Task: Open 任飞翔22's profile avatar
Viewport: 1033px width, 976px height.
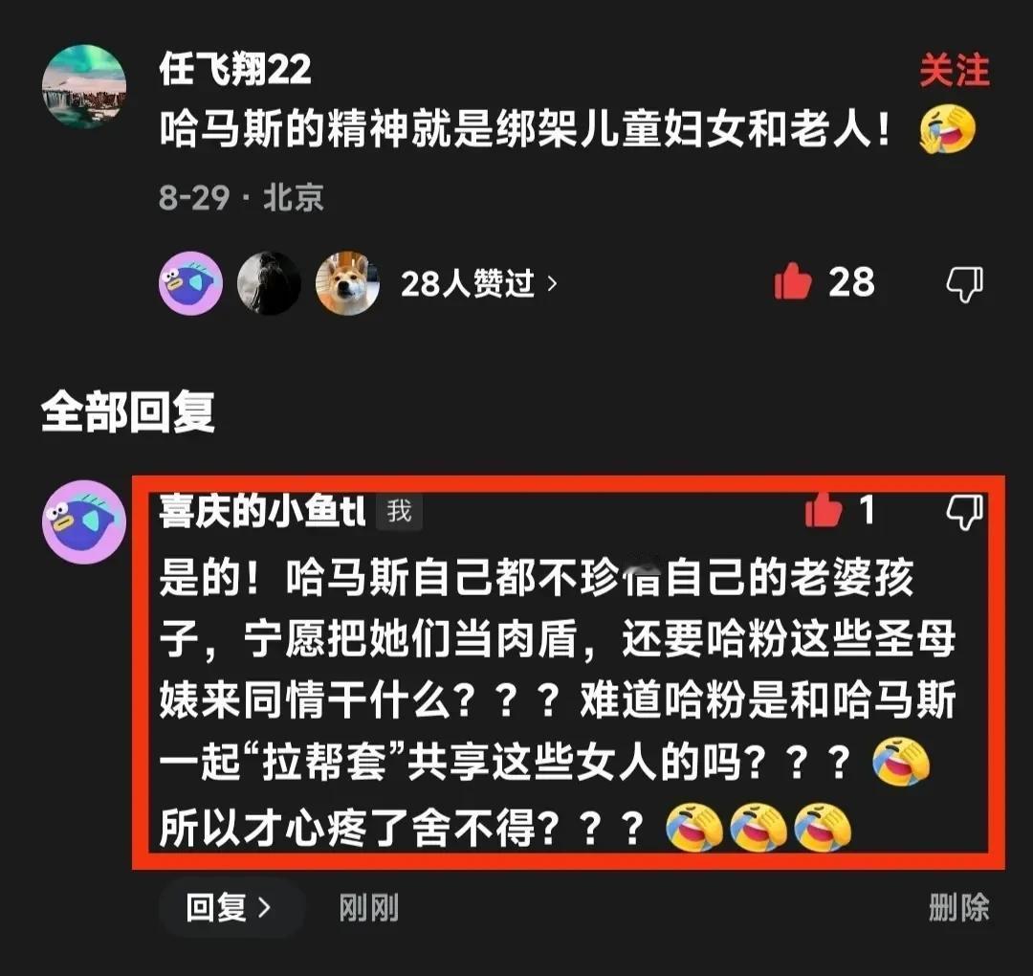Action: pos(83,86)
